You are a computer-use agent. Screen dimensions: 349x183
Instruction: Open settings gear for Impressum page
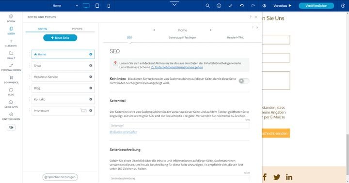coord(91,110)
